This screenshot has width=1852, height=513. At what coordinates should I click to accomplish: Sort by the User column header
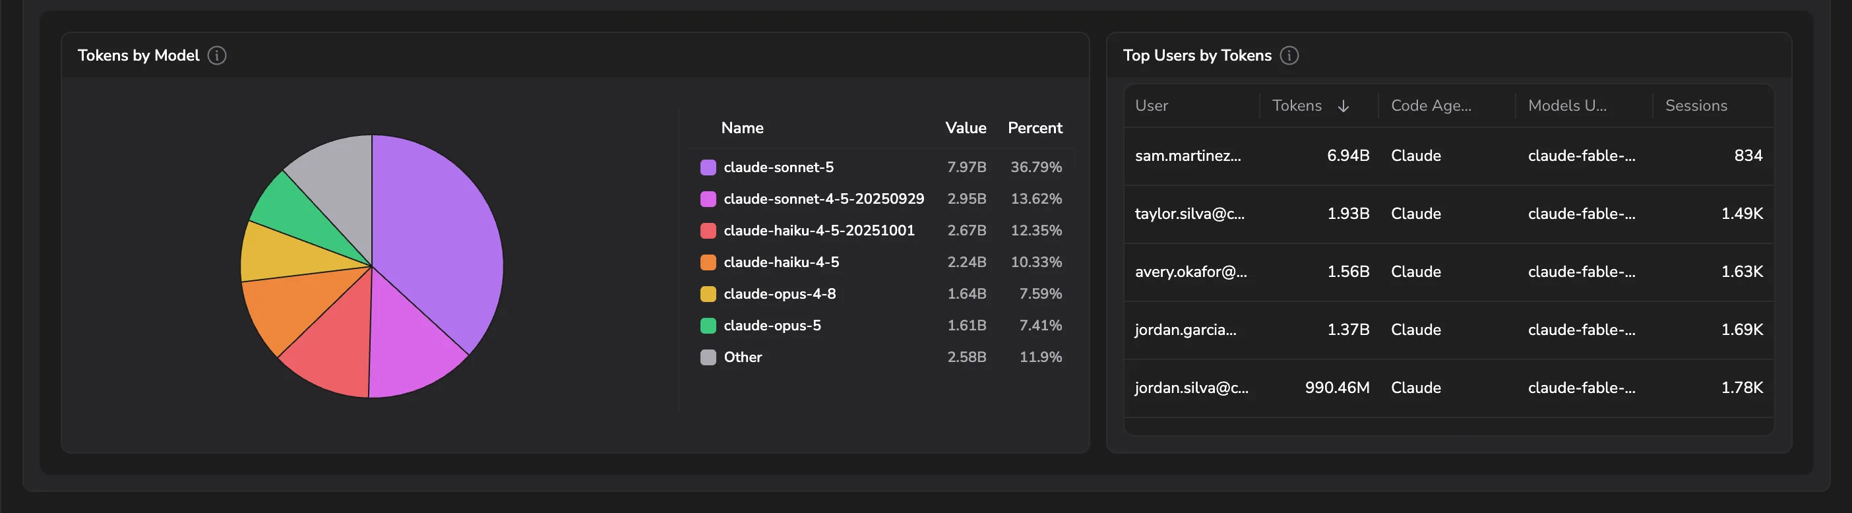(x=1151, y=106)
